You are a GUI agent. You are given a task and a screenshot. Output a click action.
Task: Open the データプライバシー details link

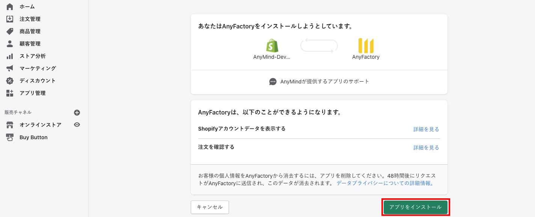coord(385,183)
